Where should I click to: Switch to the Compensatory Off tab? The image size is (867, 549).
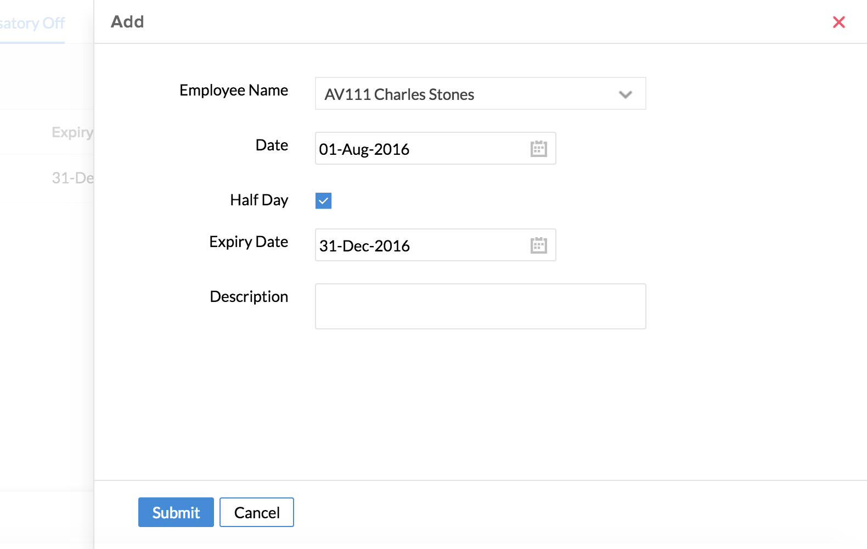click(x=33, y=23)
